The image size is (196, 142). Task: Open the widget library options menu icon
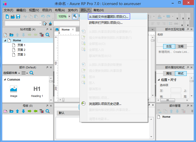tap(25, 73)
